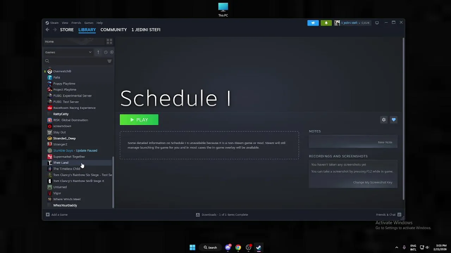Viewport: 451px width, 253px height.
Task: Click the library search magnifier icon
Action: [x=47, y=61]
